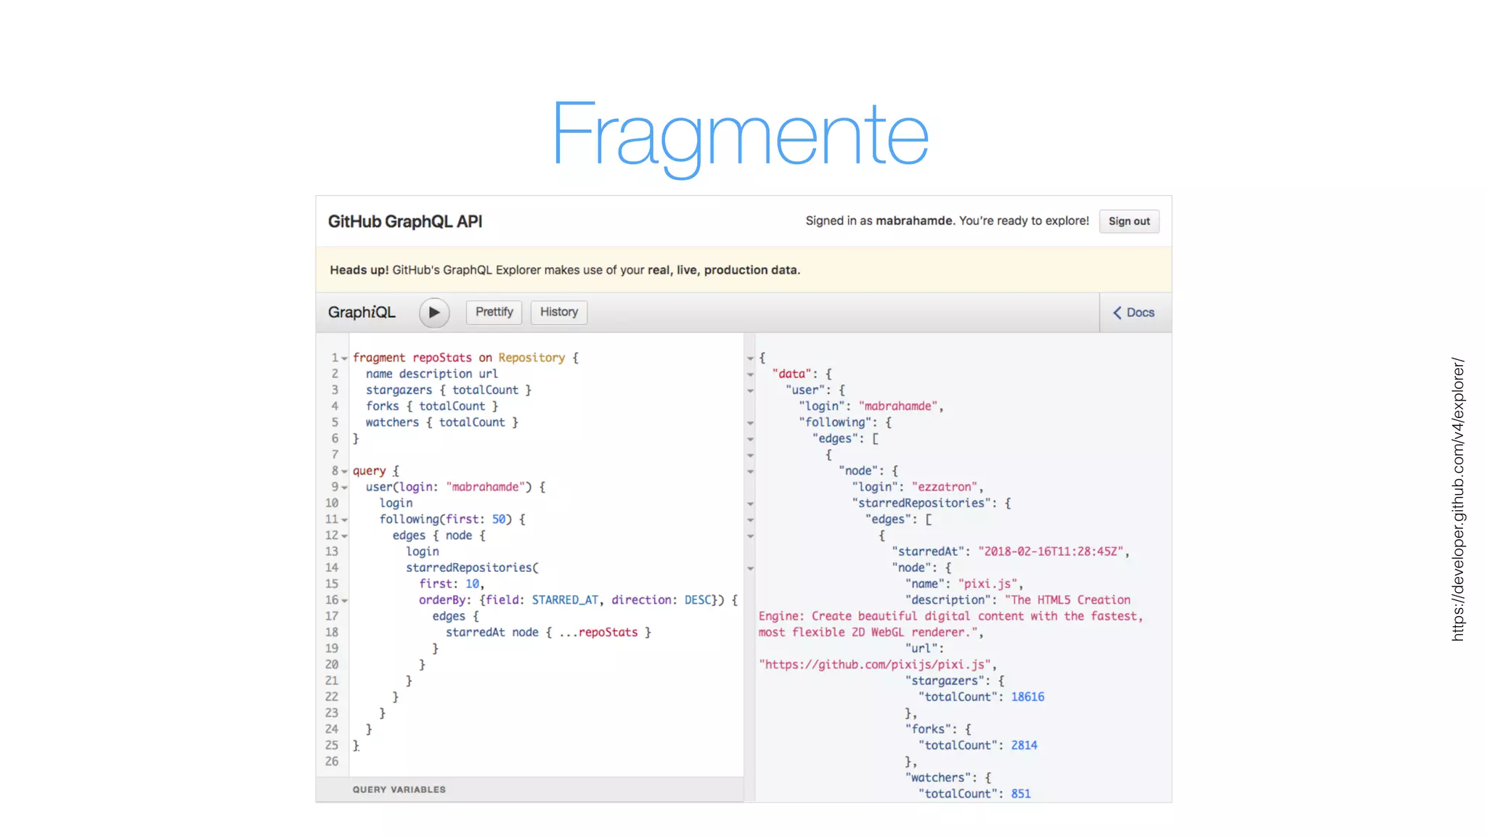Click the Heads up! warning banner text
Screen dimensions: 1487x836
[x=565, y=270]
